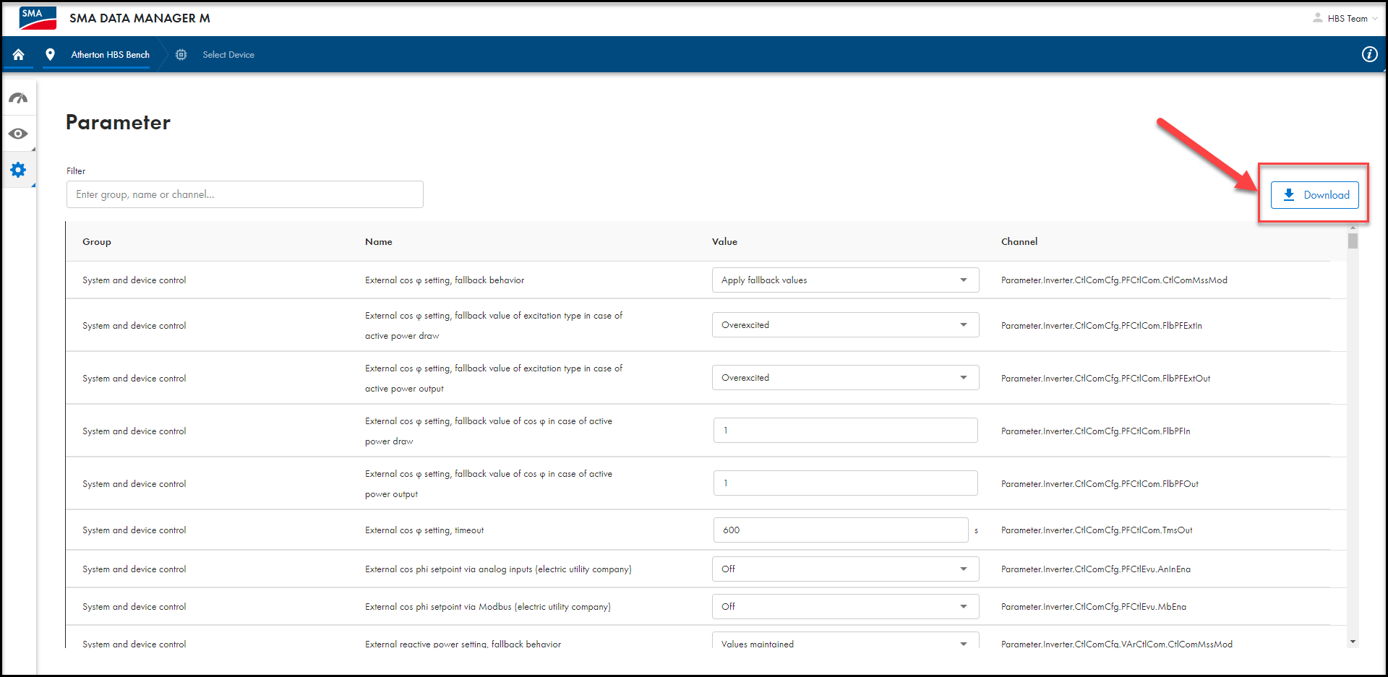Screen dimensions: 1388x677
Task: Select Atherton HBS Bench breadcrumb
Action: [110, 54]
